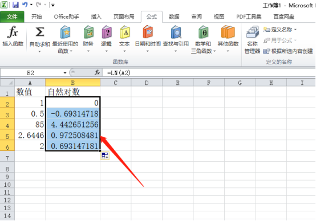316x221 pixels.
Task: Click the fx button beside formula bar
Action: point(97,72)
